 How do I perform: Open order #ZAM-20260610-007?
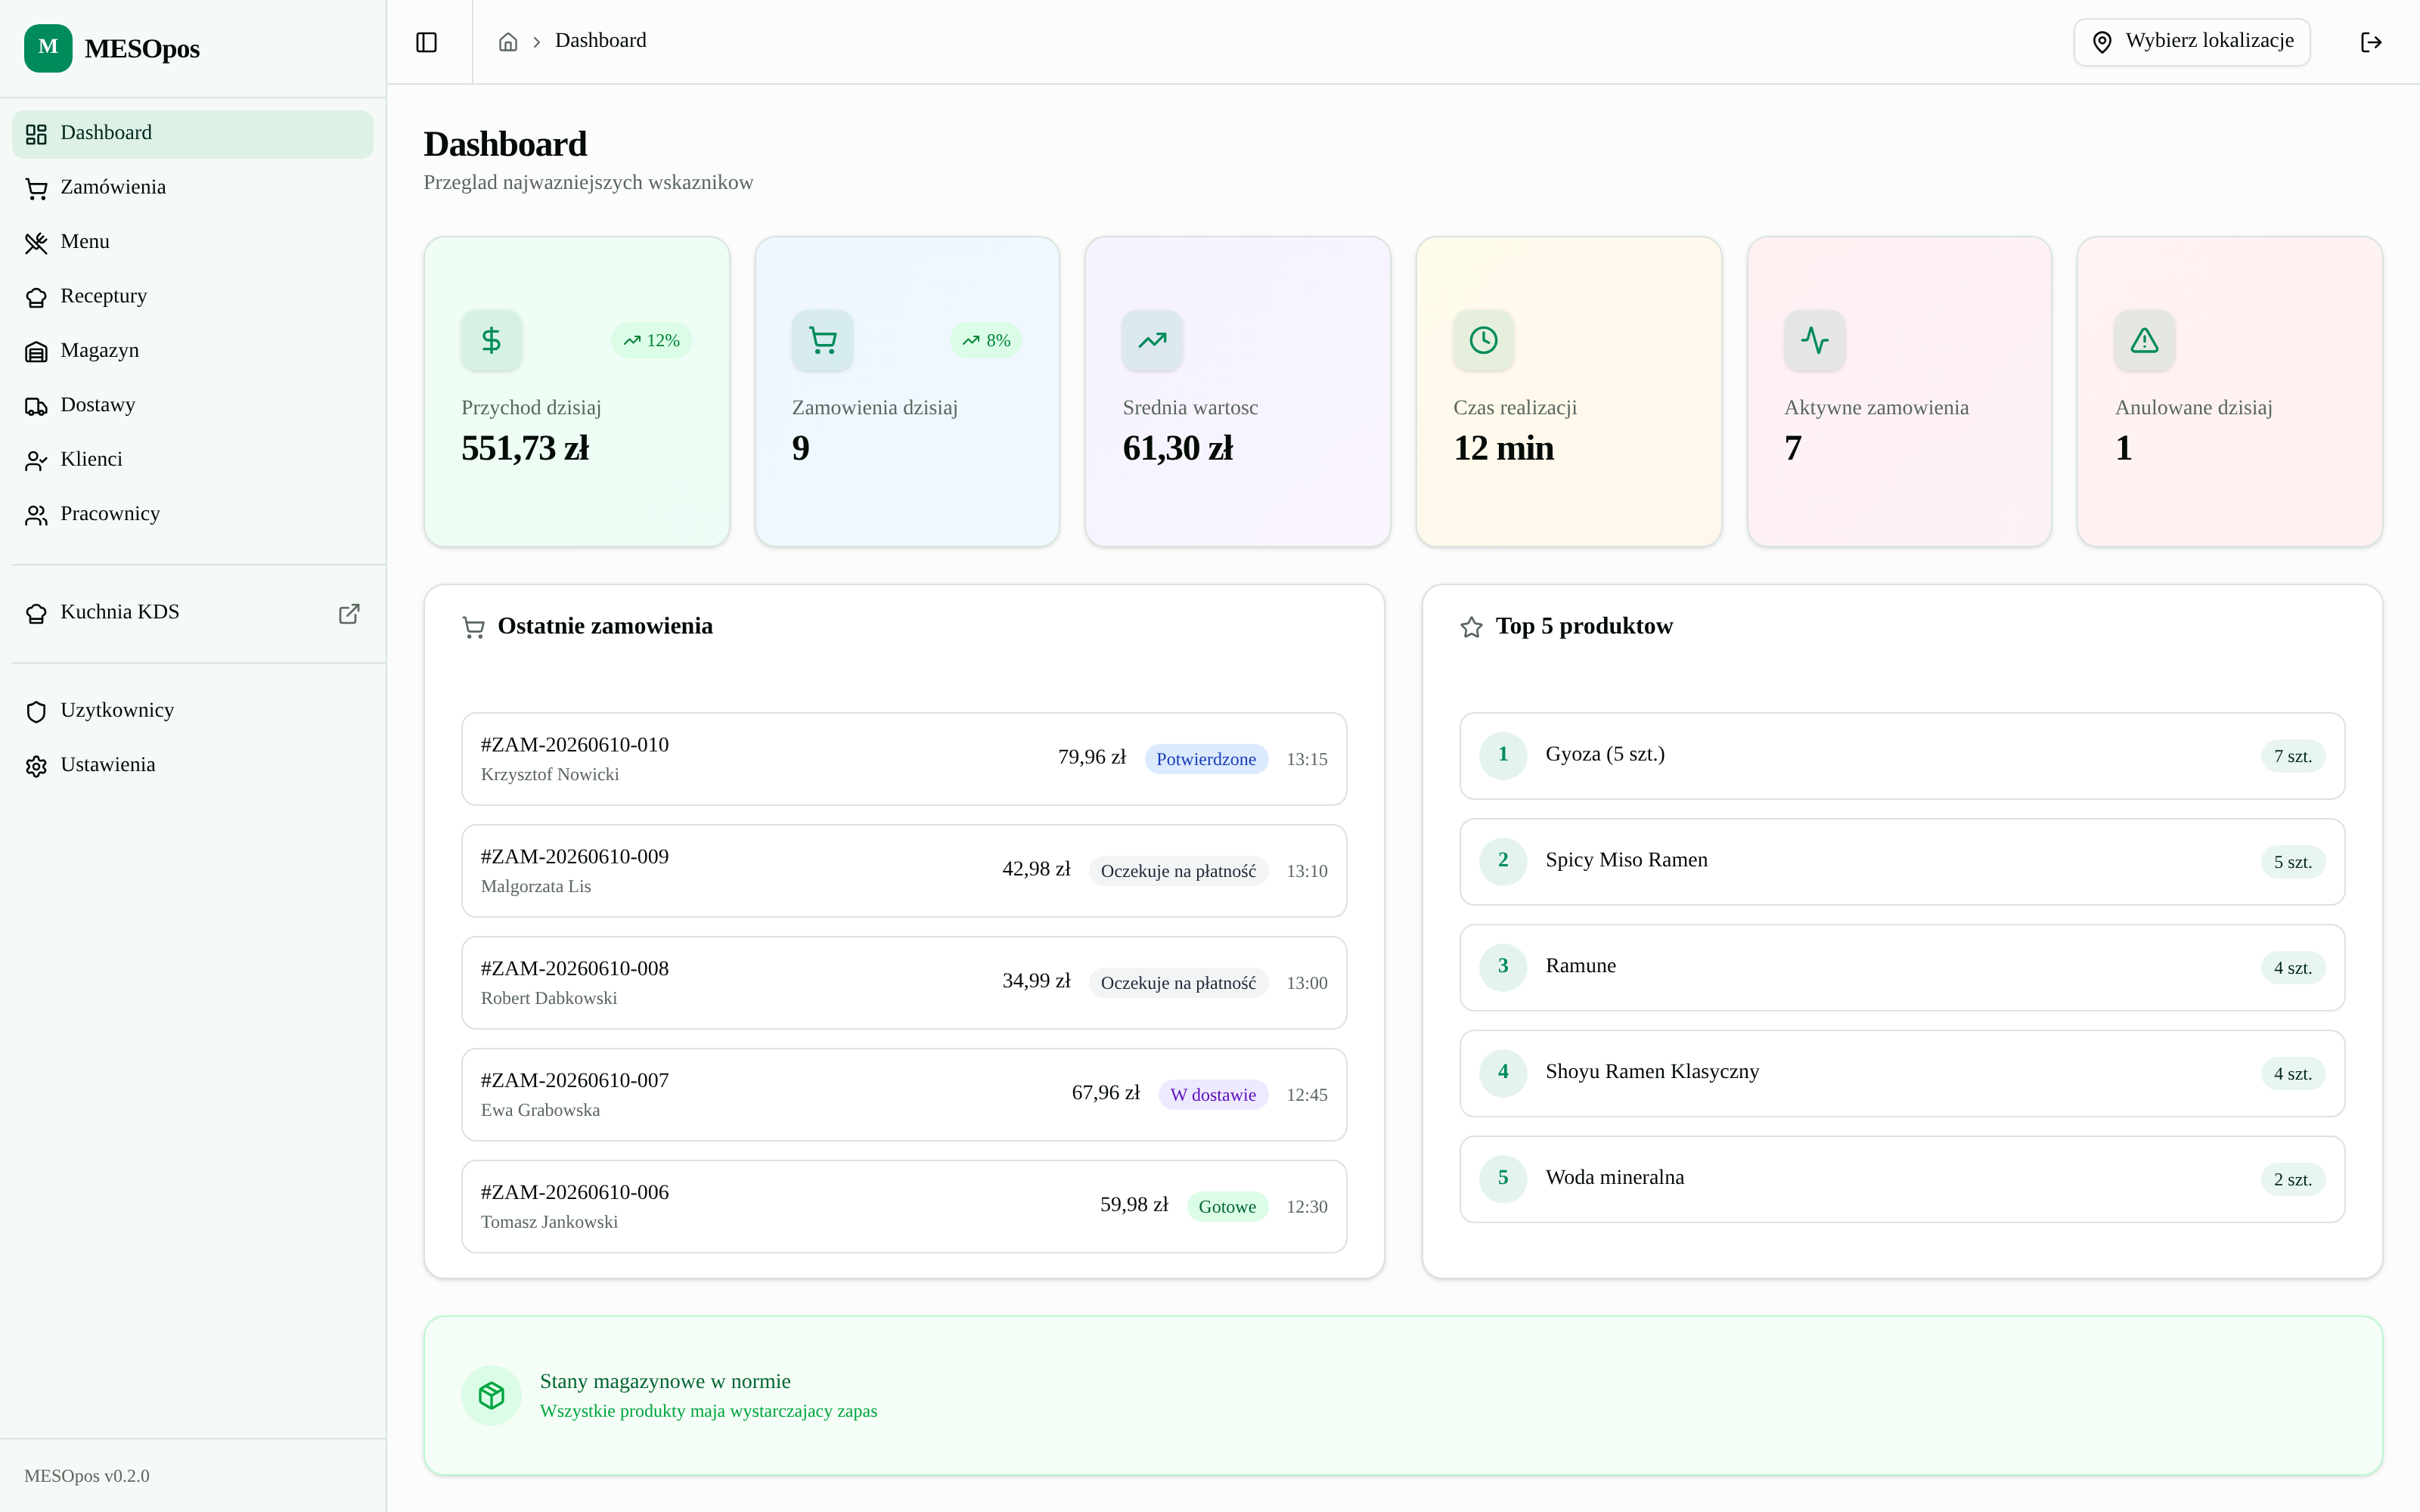coord(904,1095)
